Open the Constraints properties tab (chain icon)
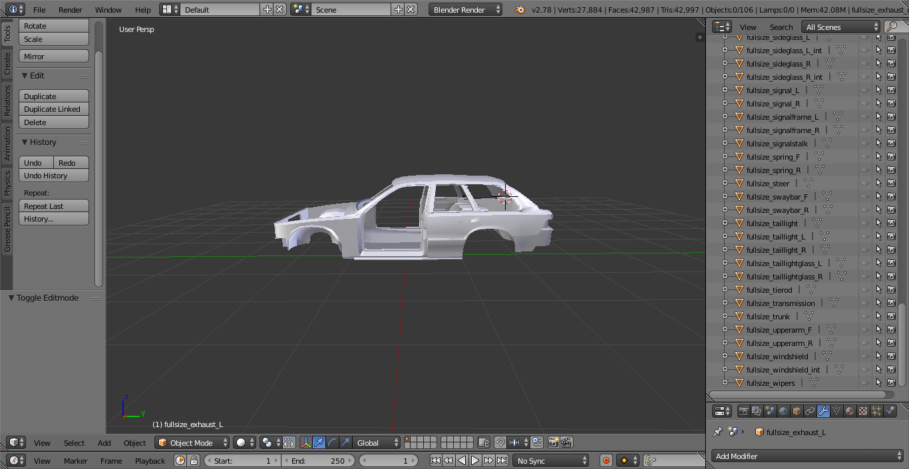 coord(810,411)
